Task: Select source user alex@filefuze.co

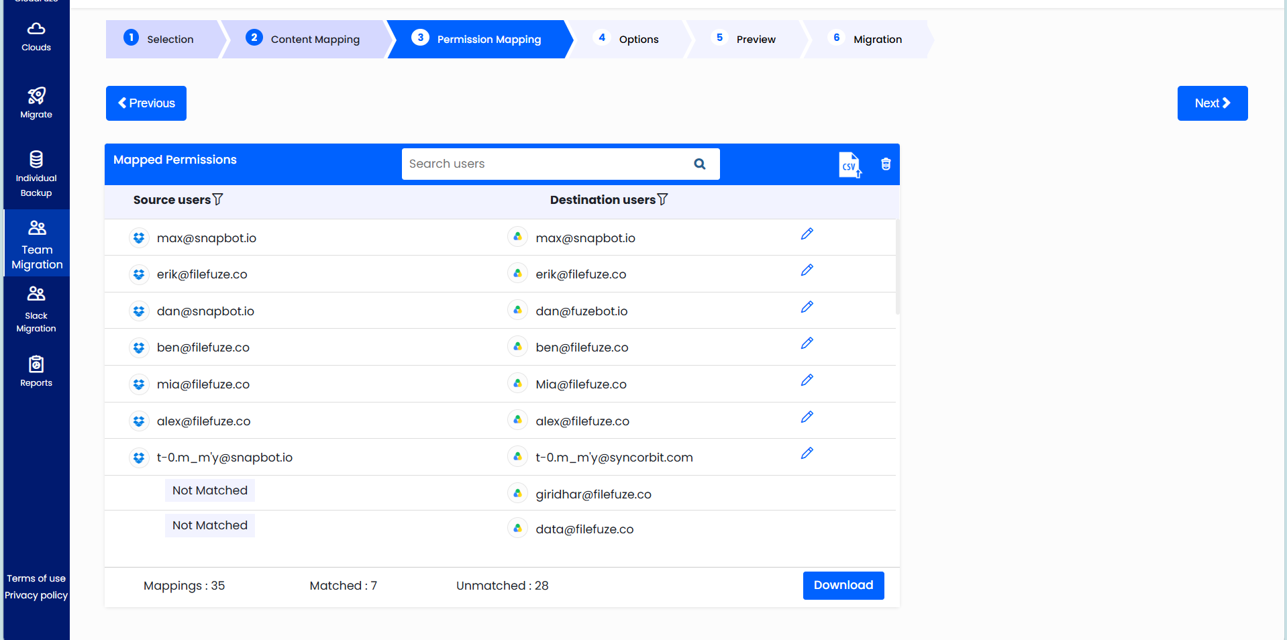Action: (204, 421)
